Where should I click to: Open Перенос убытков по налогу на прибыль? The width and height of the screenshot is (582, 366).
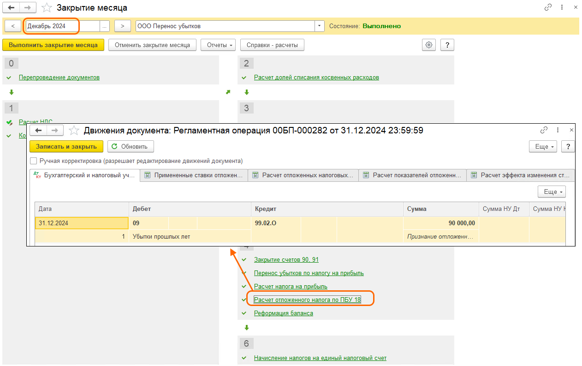click(x=309, y=273)
